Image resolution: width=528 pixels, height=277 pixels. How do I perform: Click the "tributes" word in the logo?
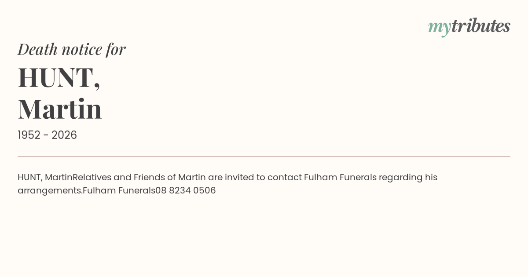click(x=480, y=26)
